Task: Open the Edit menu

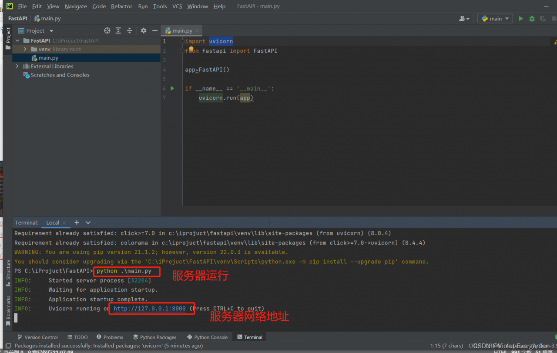Action: 37,6
